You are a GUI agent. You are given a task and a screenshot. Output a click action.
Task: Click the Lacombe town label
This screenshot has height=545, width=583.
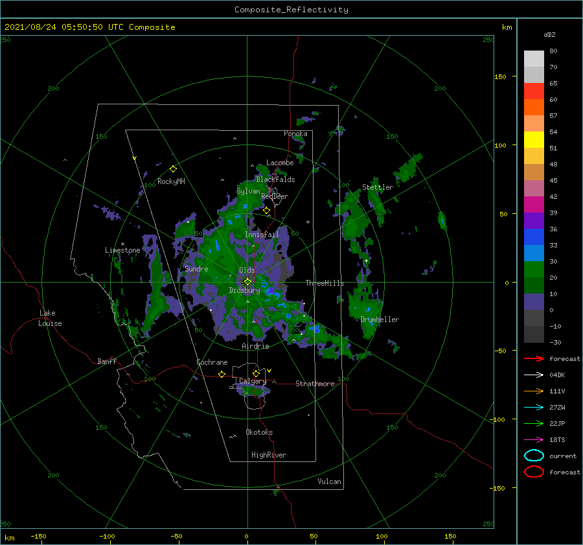click(x=280, y=163)
